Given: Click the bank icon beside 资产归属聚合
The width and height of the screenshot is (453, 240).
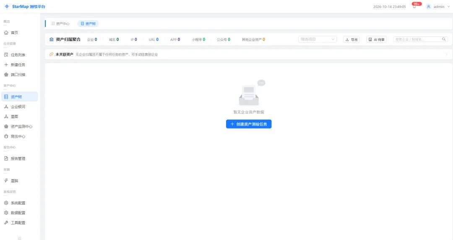Looking at the screenshot, I should click(52, 39).
